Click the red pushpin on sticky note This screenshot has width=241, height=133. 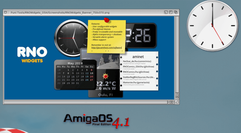point(106,21)
